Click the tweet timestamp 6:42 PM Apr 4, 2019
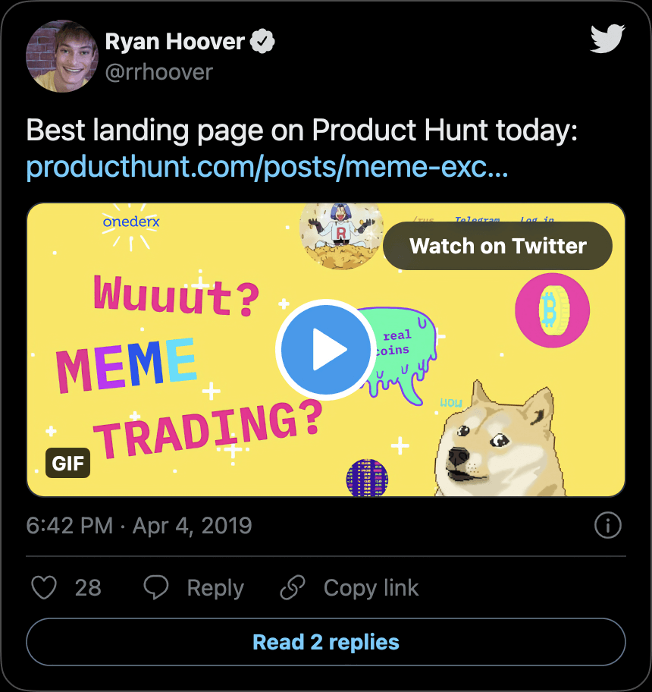 (139, 526)
